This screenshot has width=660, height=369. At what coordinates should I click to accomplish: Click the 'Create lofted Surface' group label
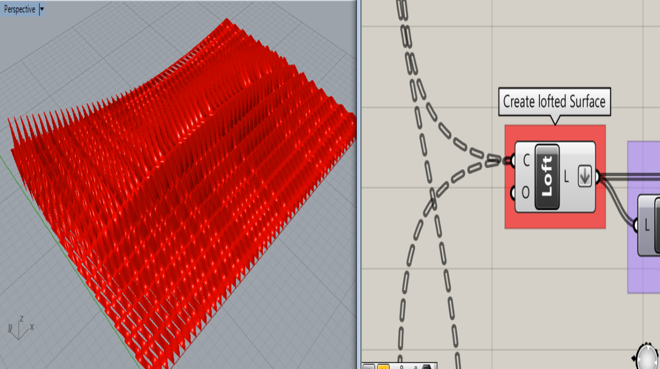554,102
